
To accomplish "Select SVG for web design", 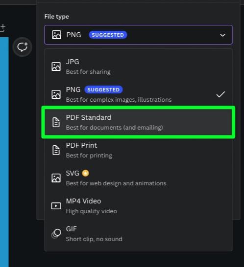I will click(x=138, y=178).
